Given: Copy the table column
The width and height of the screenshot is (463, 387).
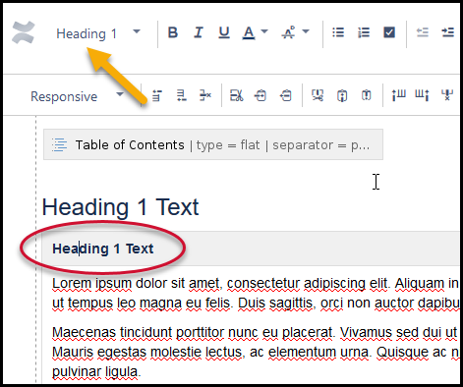Looking at the screenshot, I should point(342,95).
